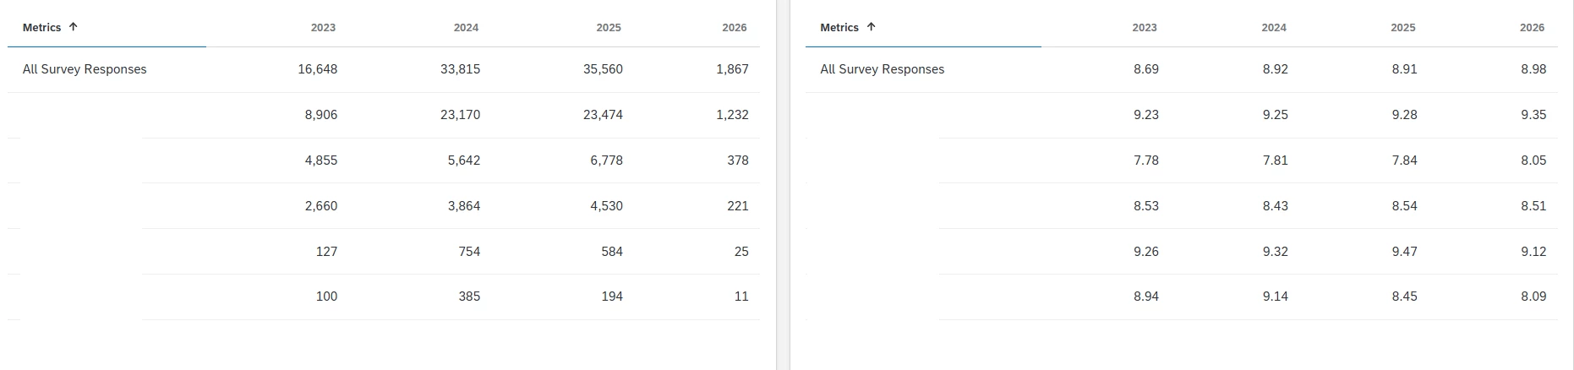1574x370 pixels.
Task: Click the 754 cell
Action: [x=469, y=252]
